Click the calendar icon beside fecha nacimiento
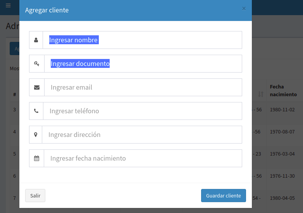This screenshot has height=213, width=303. [37, 158]
